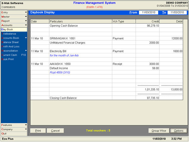
Task: Expand the Accounts Book submenu arrow
Action: 26,38
